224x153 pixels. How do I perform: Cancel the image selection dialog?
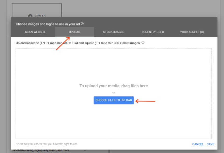(198, 144)
